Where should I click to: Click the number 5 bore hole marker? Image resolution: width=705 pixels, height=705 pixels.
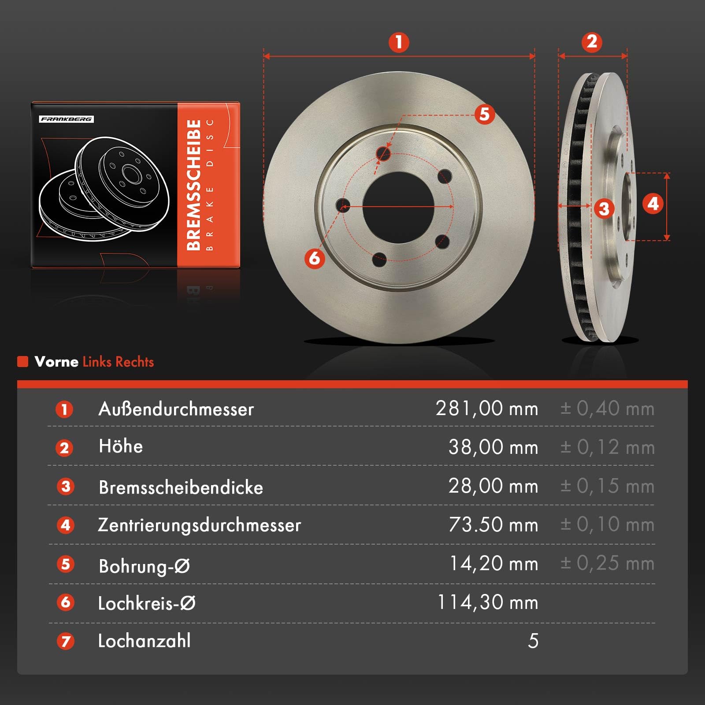(484, 114)
